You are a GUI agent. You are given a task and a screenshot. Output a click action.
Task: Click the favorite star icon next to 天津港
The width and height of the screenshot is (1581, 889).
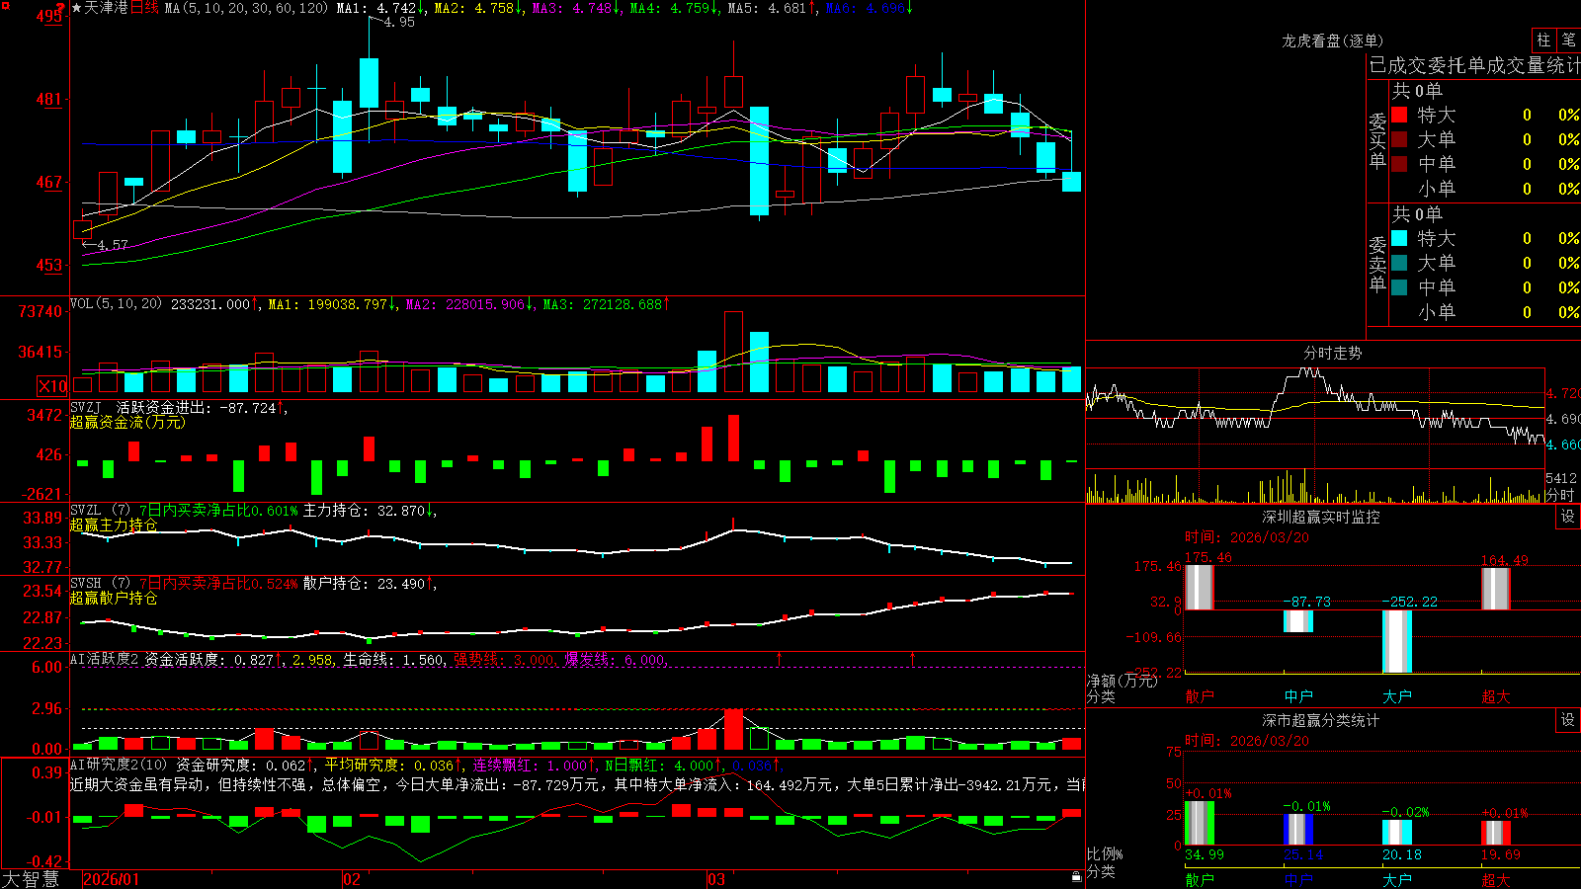click(77, 8)
